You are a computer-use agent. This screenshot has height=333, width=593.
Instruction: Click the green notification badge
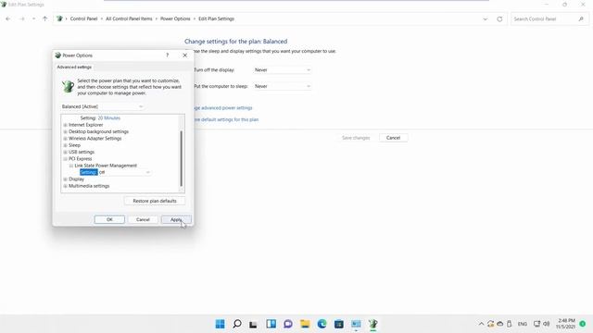pyautogui.click(x=583, y=324)
